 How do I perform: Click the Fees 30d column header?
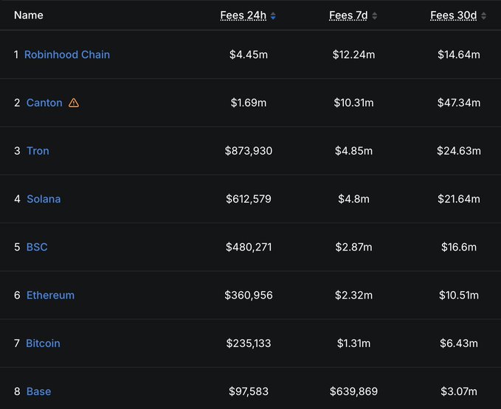(453, 15)
